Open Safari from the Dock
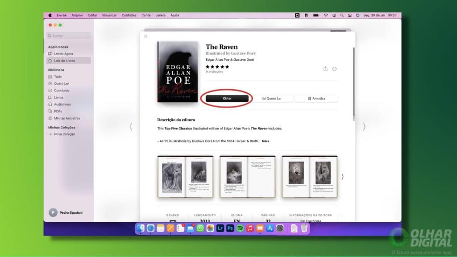The width and height of the screenshot is (457, 257). pos(151,228)
